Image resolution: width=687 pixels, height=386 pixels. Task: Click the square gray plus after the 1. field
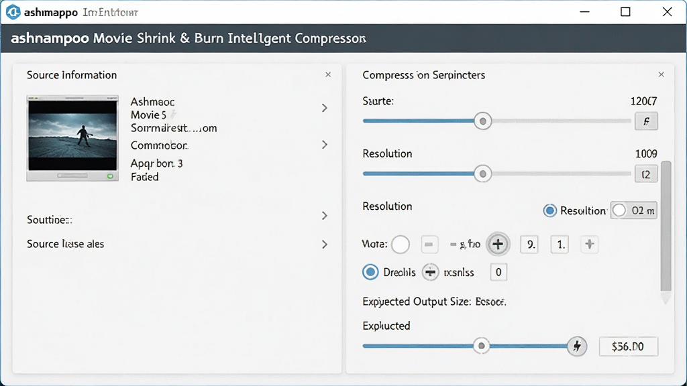589,244
